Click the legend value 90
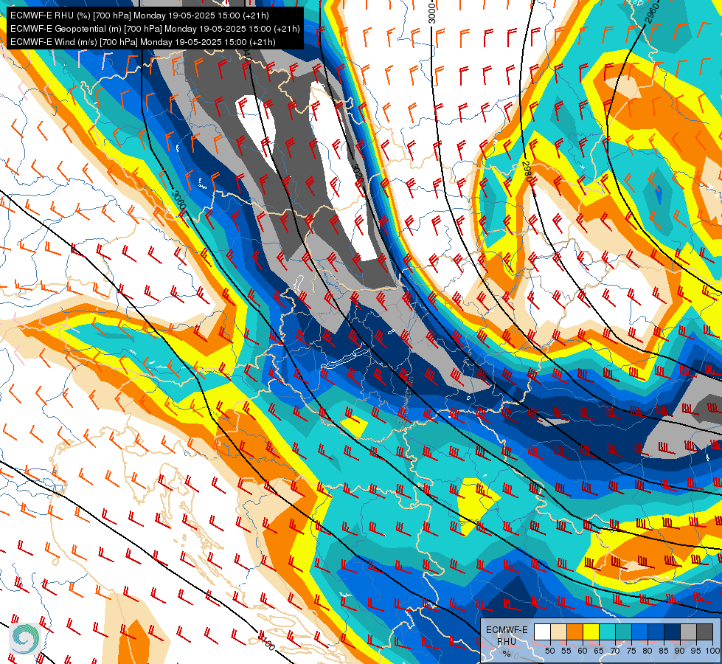This screenshot has height=664, width=722. (x=680, y=651)
